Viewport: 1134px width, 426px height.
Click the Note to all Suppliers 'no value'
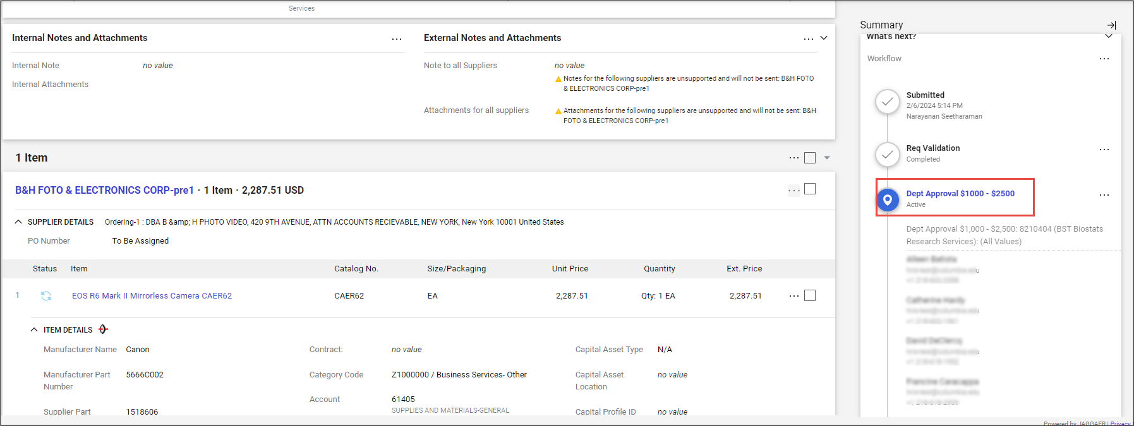[569, 65]
